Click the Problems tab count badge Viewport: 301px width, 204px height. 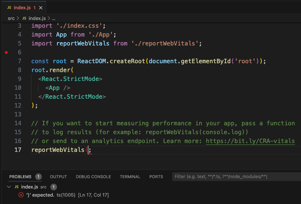point(39,177)
